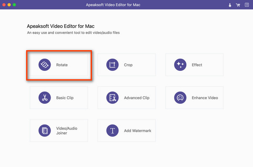Maximize the window with green button
This screenshot has width=253, height=167.
tap(14, 5)
